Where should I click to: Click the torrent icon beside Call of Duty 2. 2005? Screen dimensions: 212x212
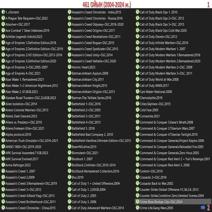(x=69, y=196)
